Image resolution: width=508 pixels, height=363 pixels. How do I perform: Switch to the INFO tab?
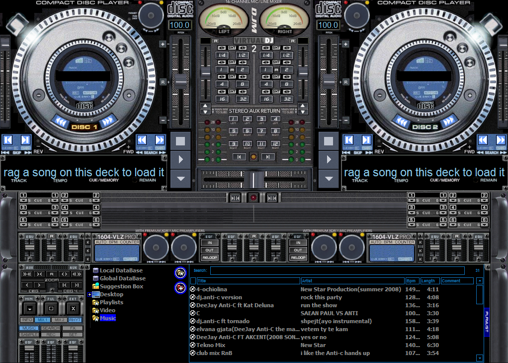click(x=27, y=320)
